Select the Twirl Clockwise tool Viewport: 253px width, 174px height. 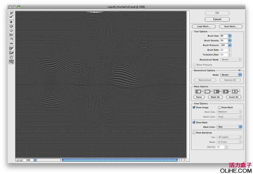11,22
